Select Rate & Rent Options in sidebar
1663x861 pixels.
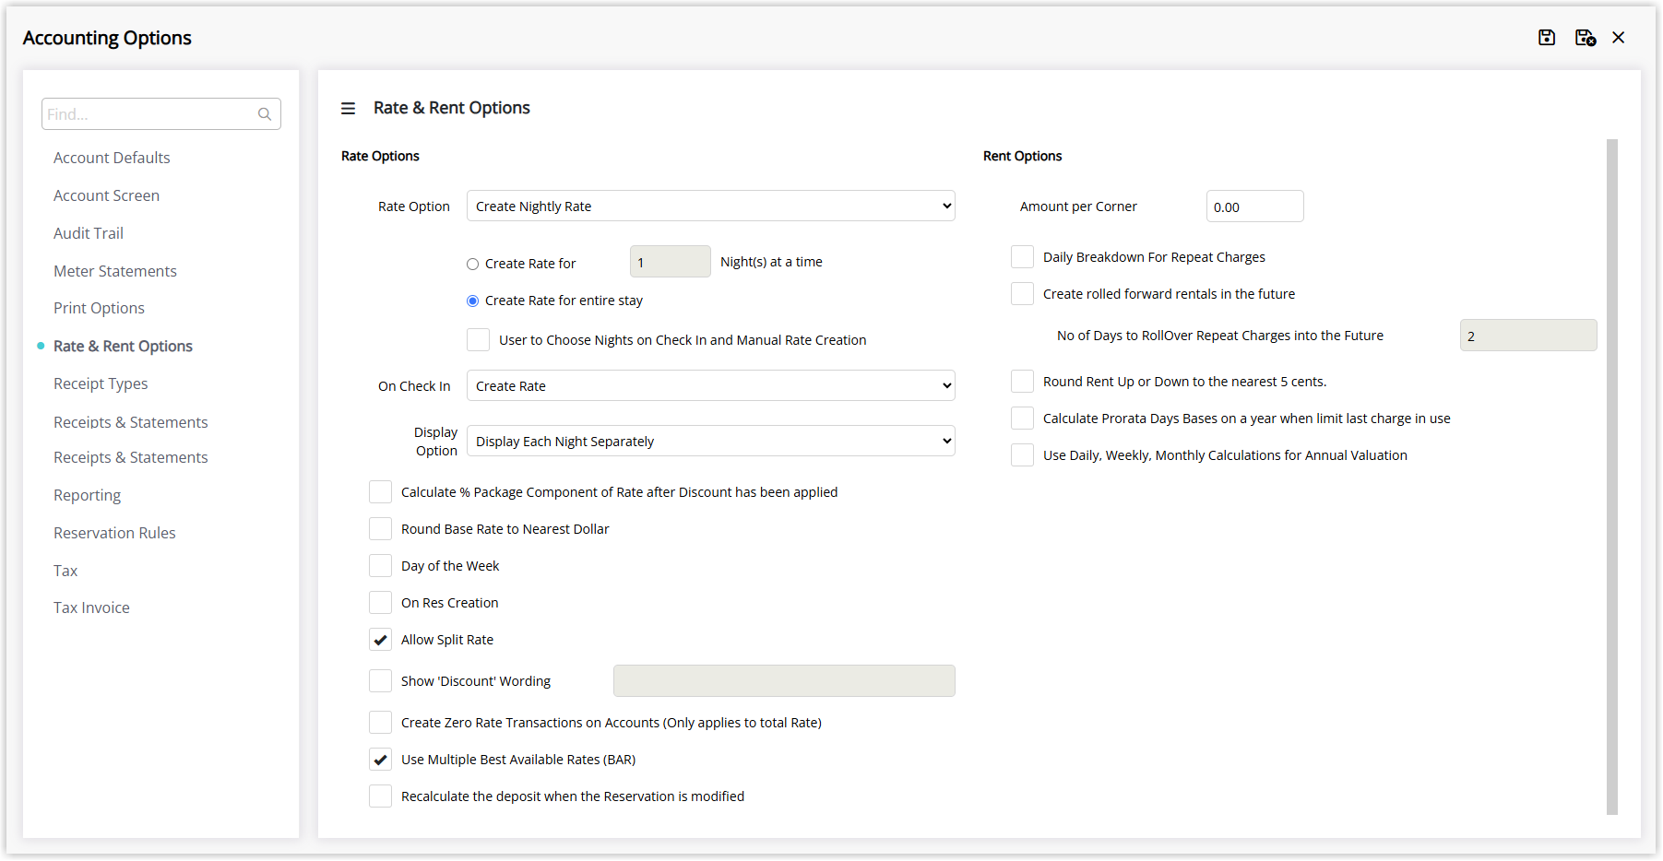tap(123, 346)
